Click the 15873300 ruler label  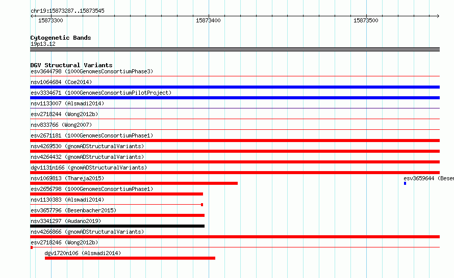pos(51,20)
